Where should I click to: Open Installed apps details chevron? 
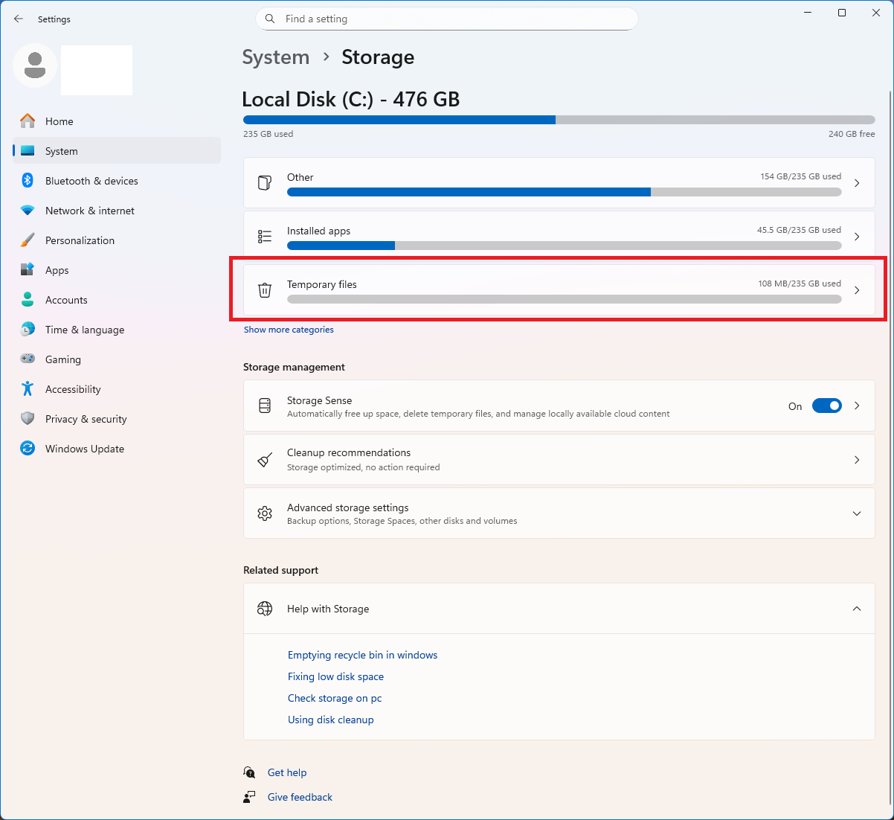(x=857, y=237)
